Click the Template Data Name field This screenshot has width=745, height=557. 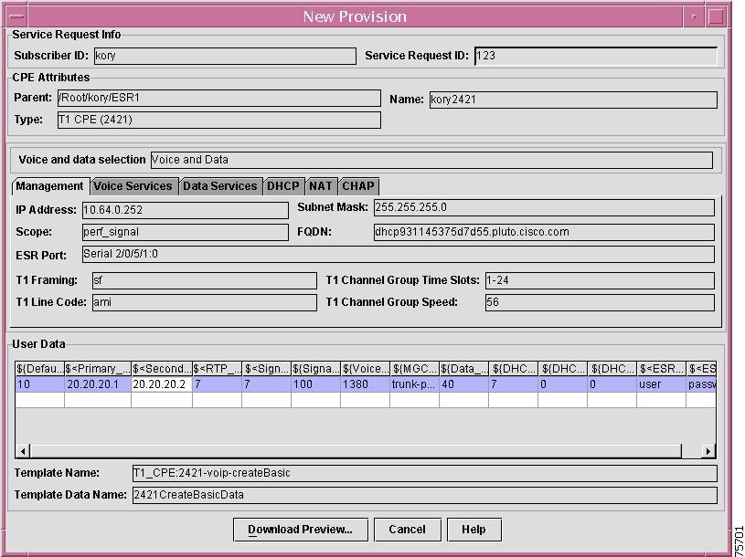420,494
